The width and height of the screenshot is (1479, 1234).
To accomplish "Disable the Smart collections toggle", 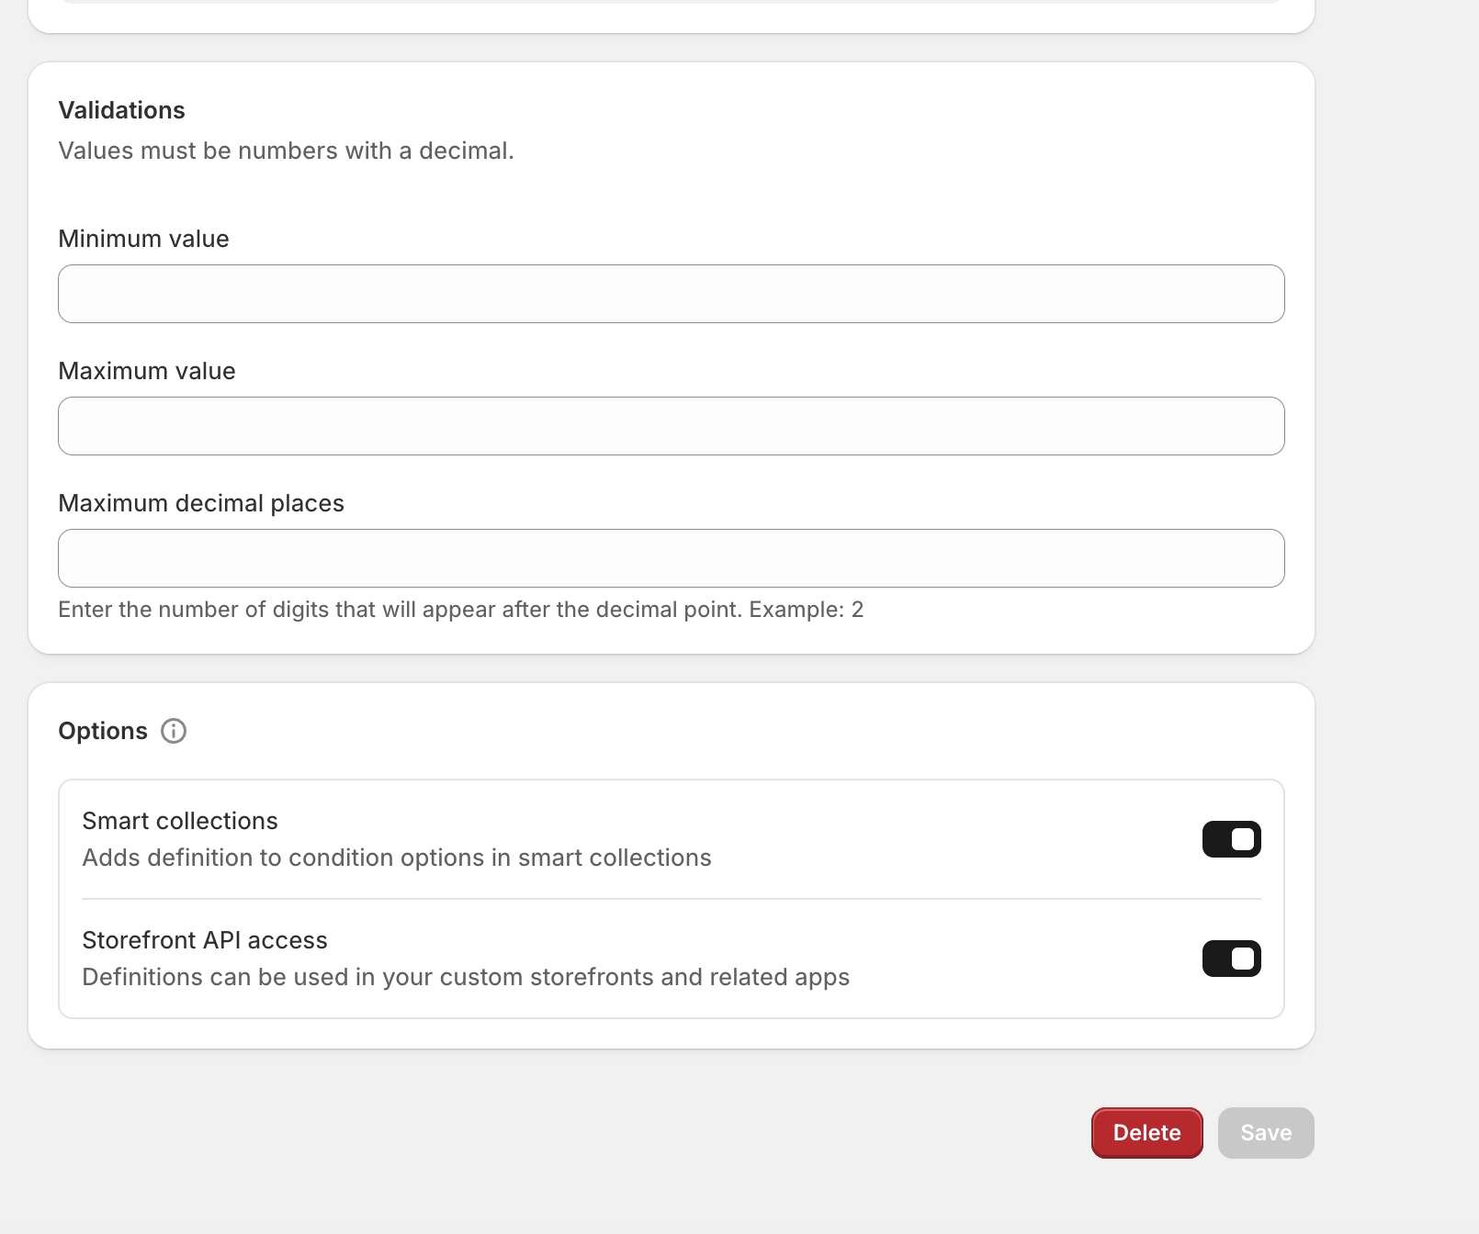I will click(1231, 839).
